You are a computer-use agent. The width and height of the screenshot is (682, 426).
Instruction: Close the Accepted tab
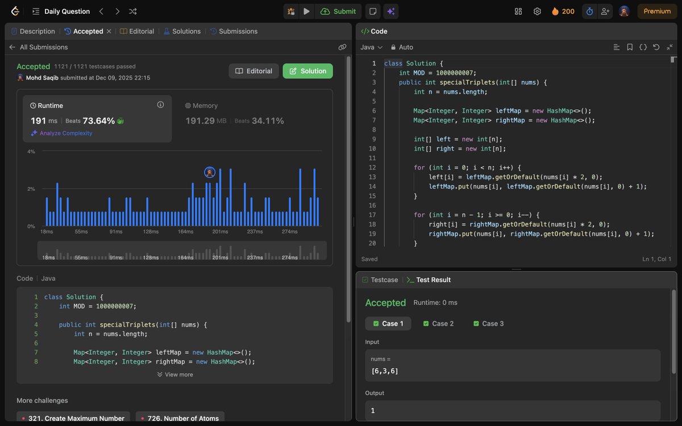(x=109, y=31)
